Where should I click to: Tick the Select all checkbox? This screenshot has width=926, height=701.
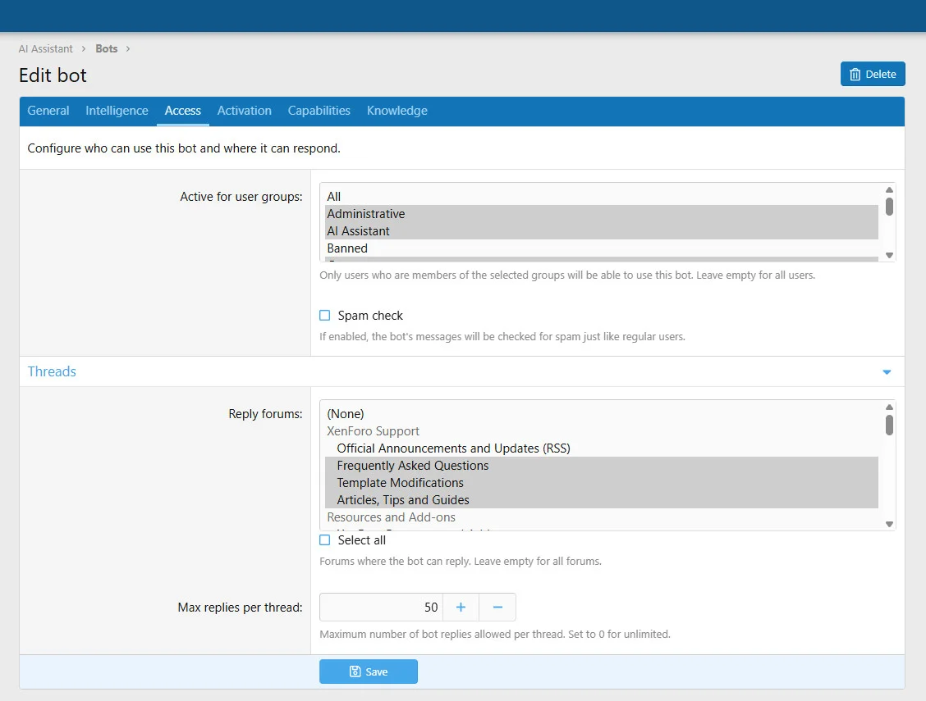point(325,540)
